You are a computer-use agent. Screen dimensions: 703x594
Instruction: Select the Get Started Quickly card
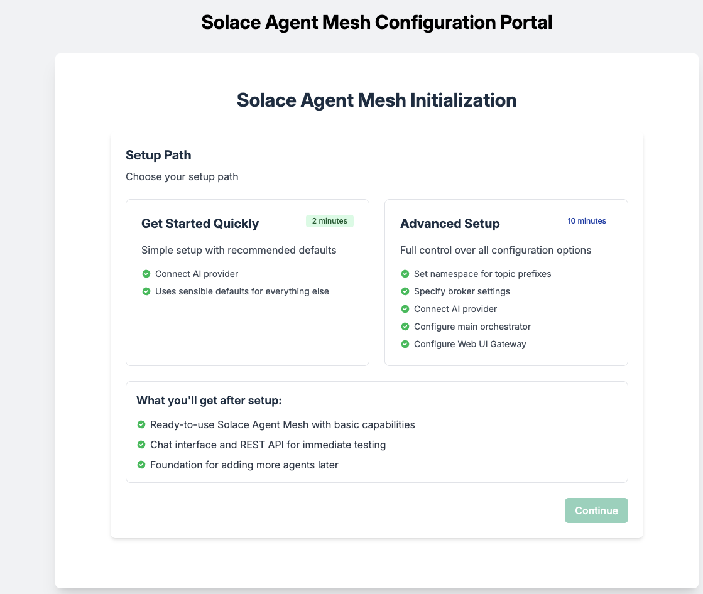coord(248,282)
